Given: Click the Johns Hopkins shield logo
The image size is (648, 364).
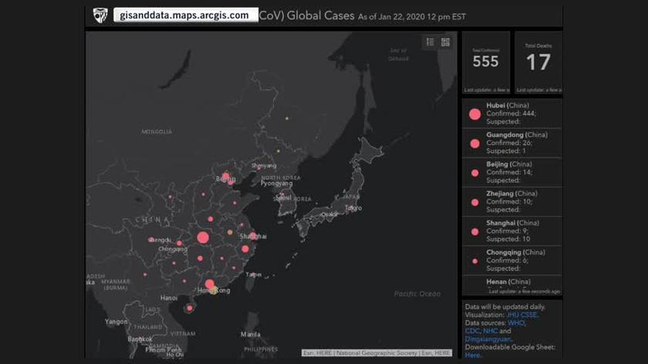Looking at the screenshot, I should [100, 15].
